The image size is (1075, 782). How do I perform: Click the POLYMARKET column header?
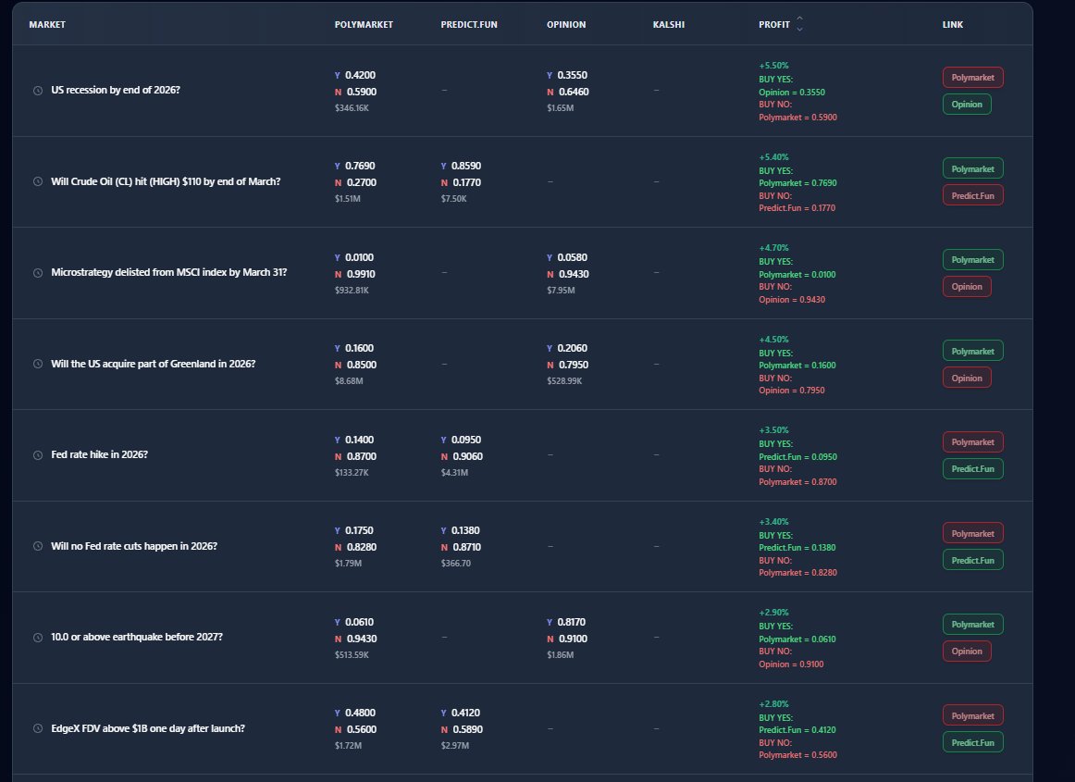[x=364, y=25]
